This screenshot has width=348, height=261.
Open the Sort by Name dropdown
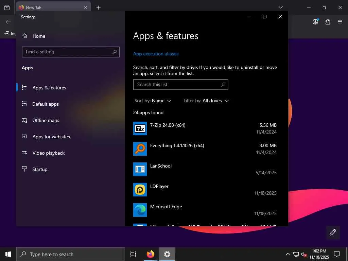pyautogui.click(x=153, y=101)
